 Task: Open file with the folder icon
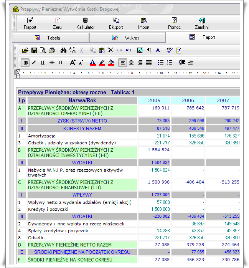click(25, 50)
